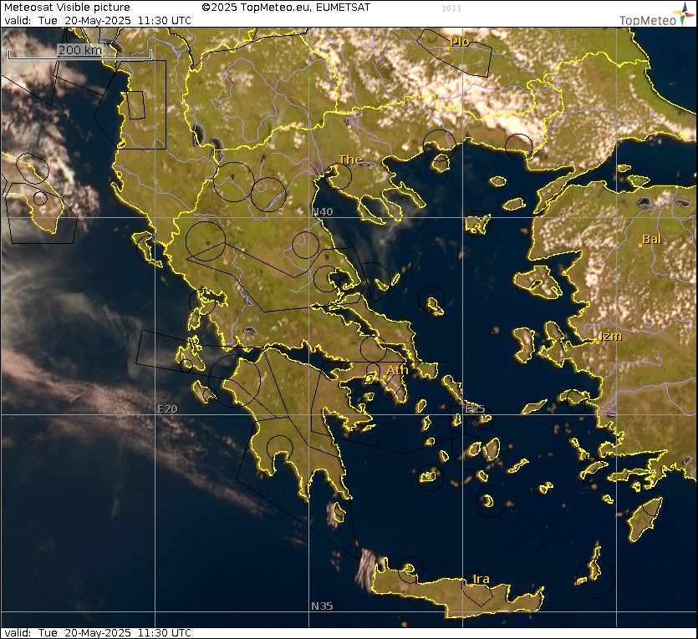Viewport: 698px width, 639px height.
Task: Click the The city label
Action: point(350,160)
